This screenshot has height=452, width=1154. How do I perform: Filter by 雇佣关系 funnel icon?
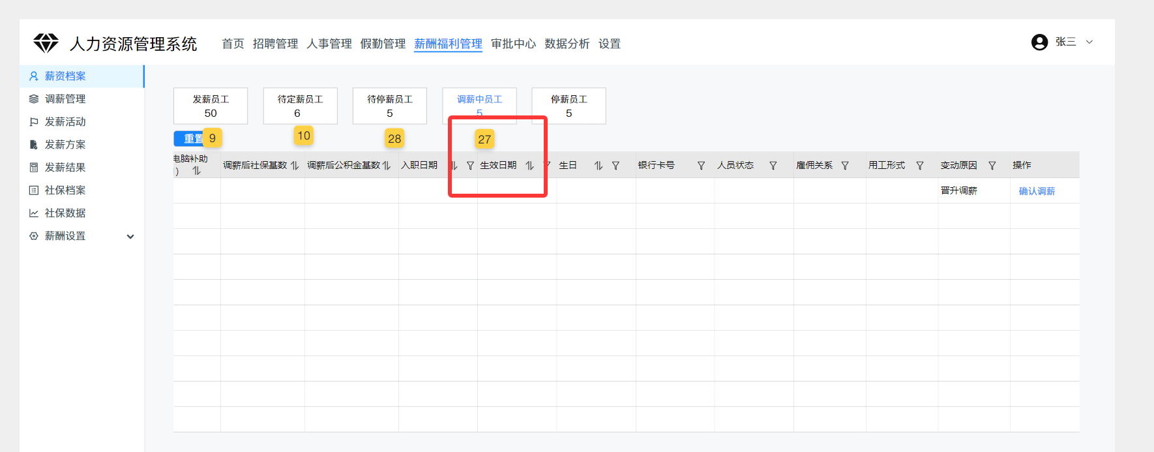point(845,166)
